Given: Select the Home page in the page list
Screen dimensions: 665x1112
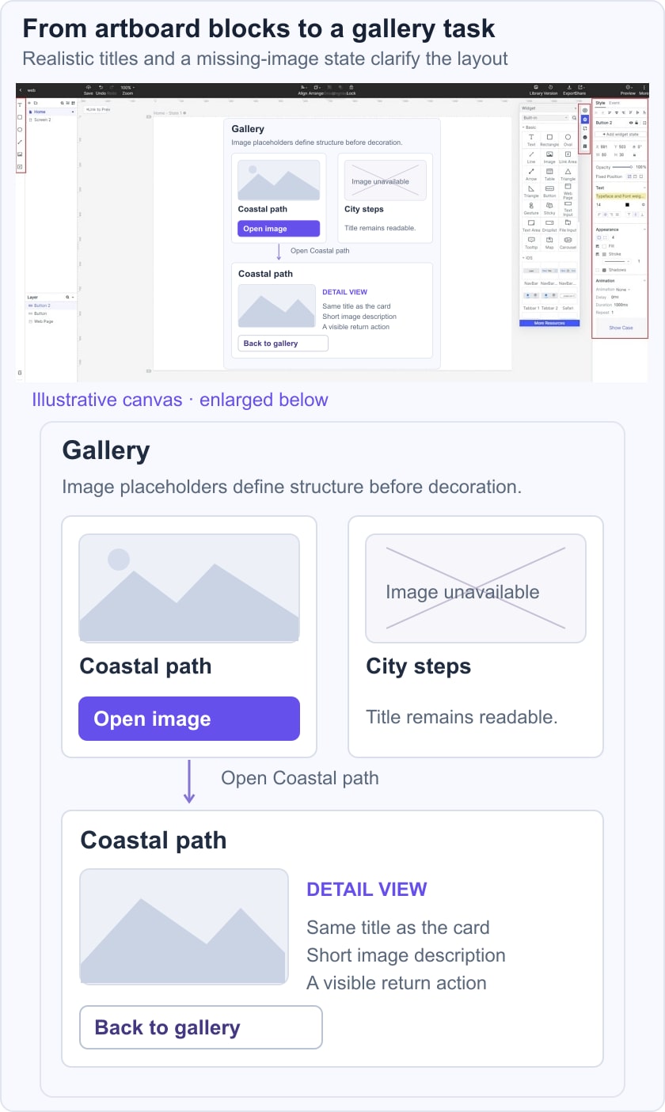Looking at the screenshot, I should 51,112.
